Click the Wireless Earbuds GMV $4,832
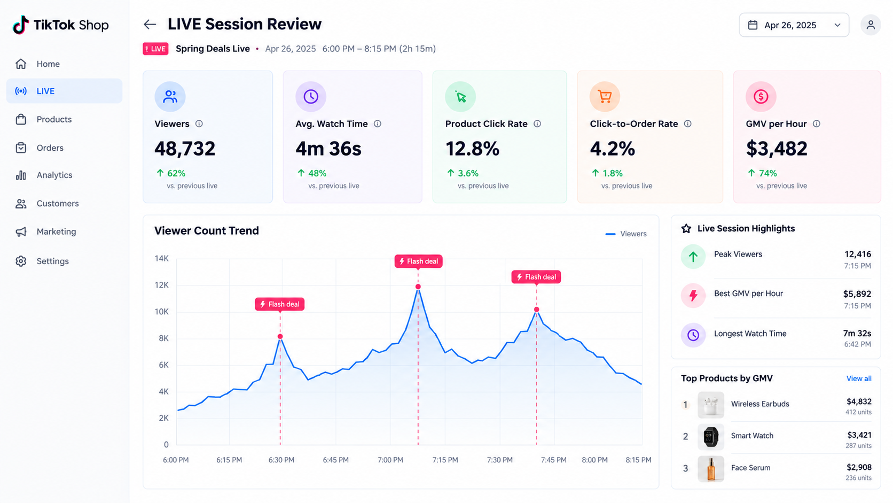The width and height of the screenshot is (893, 503). 859,401
